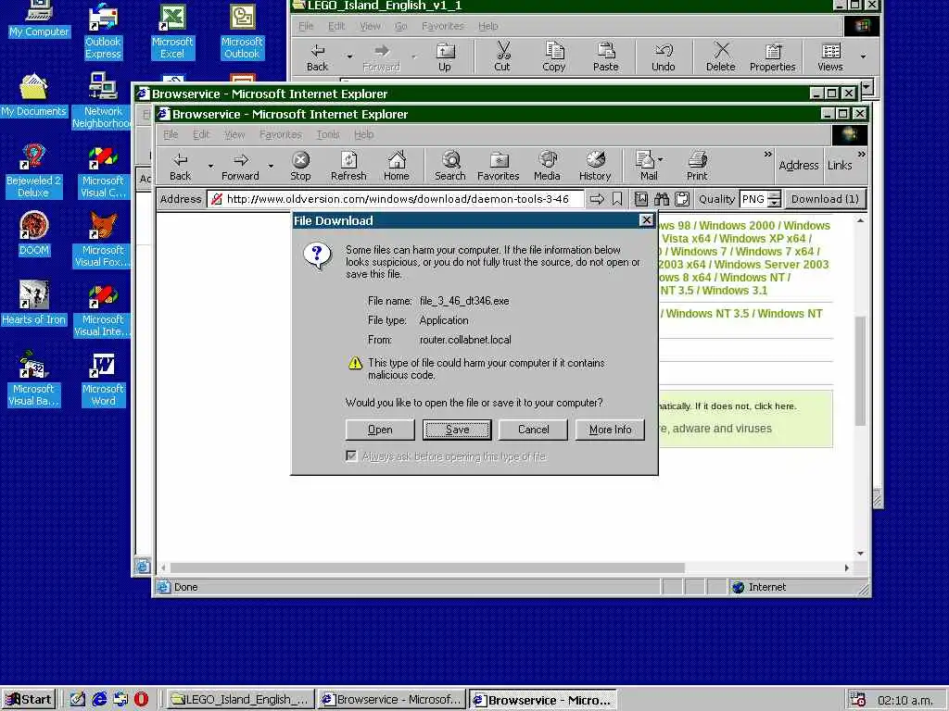Viewport: 949px width, 711px height.
Task: Click Save in File Download dialog
Action: click(457, 430)
